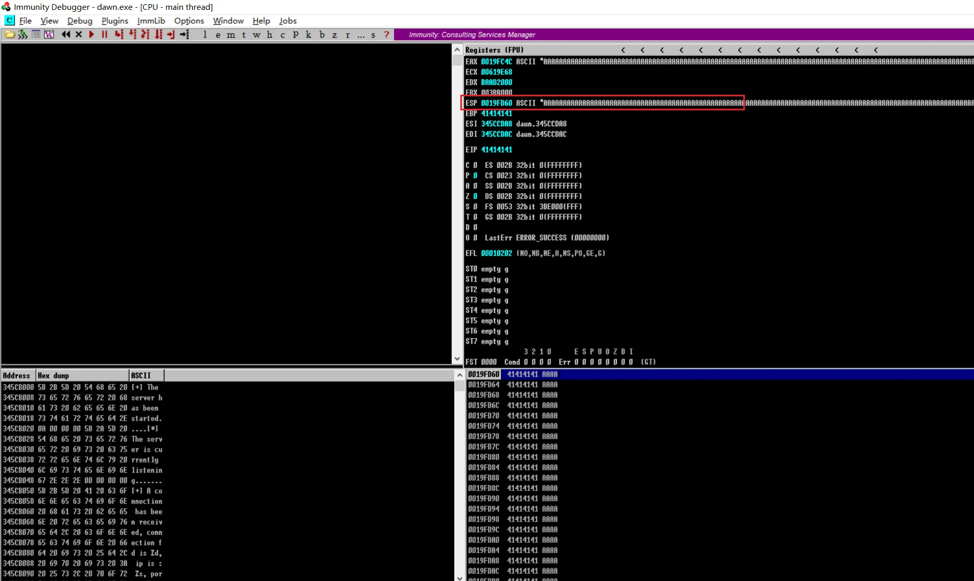
Task: Click the purple graph toolbar icon
Action: pos(49,35)
